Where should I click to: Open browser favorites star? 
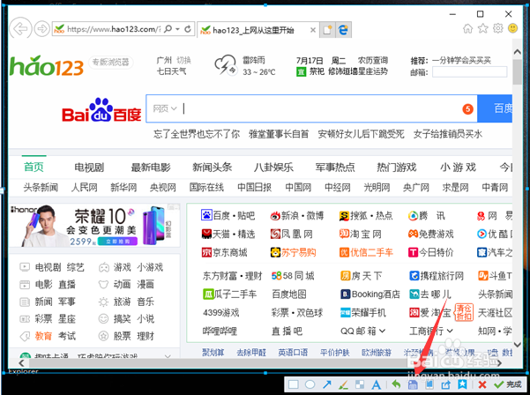pos(482,29)
